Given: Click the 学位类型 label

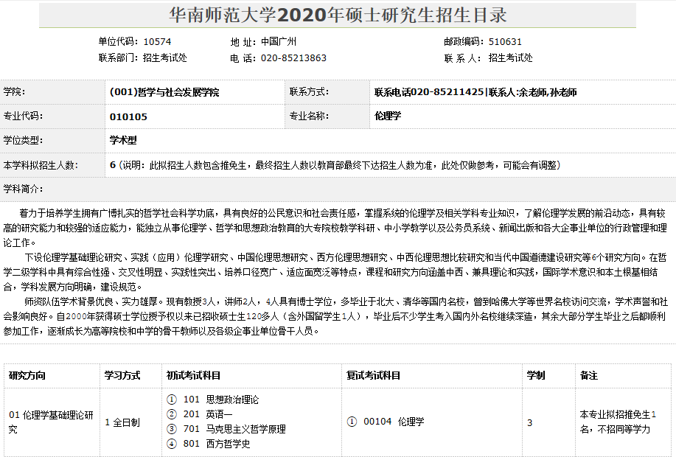Looking at the screenshot, I should tap(24, 140).
